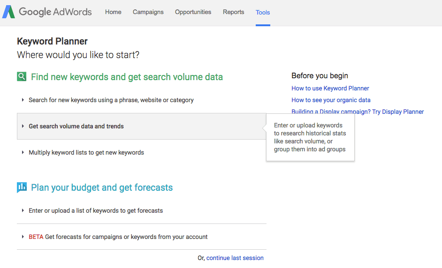Screen dimensions: 442x268
Task: Select the Tools tab
Action: point(263,12)
